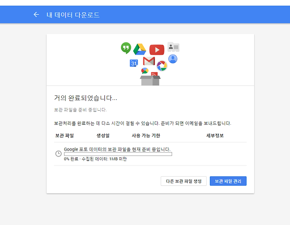Go back using the header arrow
The height and width of the screenshot is (225, 290).
click(x=36, y=14)
